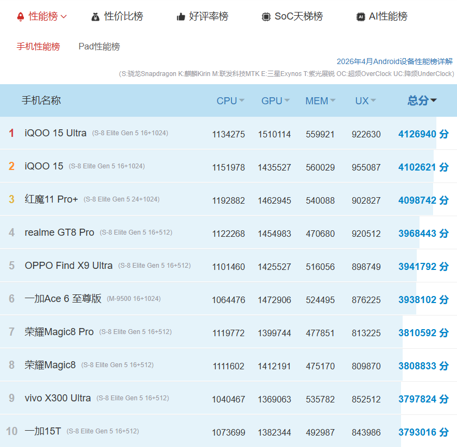The image size is (457, 447).
Task: Click the spec text (S-8 Elite Gen 5 24+1024)
Action: 122,200
